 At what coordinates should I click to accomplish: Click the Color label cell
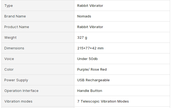(38, 69)
